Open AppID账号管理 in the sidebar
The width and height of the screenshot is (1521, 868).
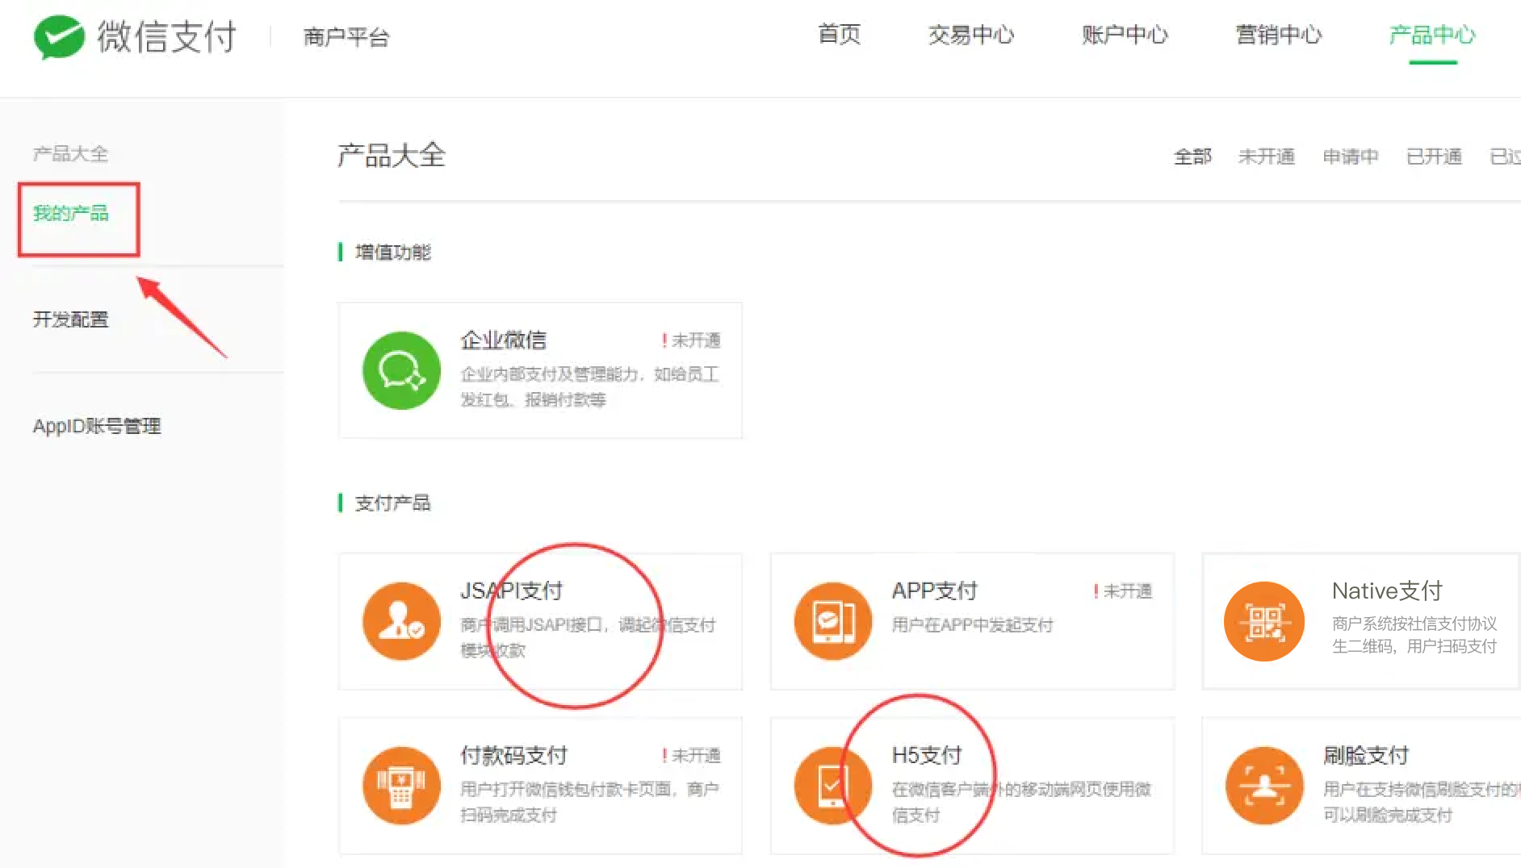97,426
